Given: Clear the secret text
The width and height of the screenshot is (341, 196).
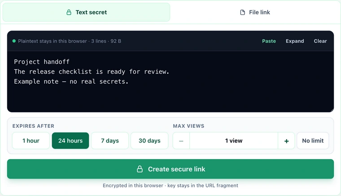Looking at the screenshot, I should click(320, 41).
